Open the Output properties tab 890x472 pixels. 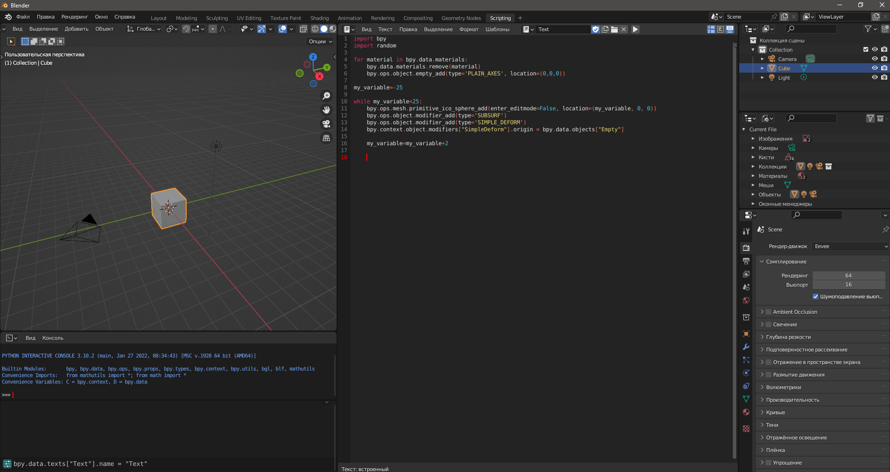coord(746,261)
